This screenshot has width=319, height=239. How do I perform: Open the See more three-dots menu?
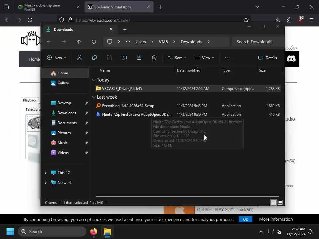tap(227, 58)
